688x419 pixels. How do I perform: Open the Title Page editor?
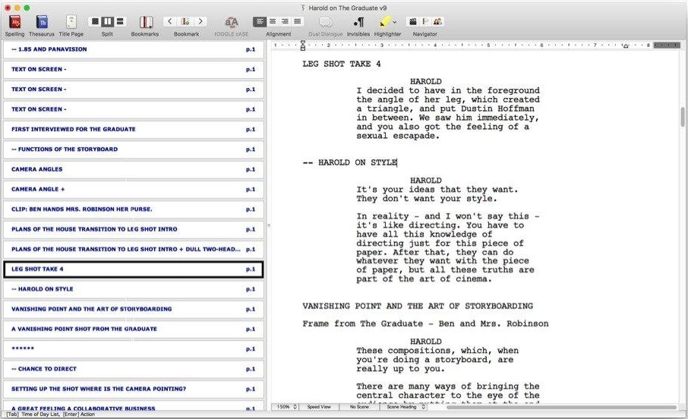[x=71, y=22]
